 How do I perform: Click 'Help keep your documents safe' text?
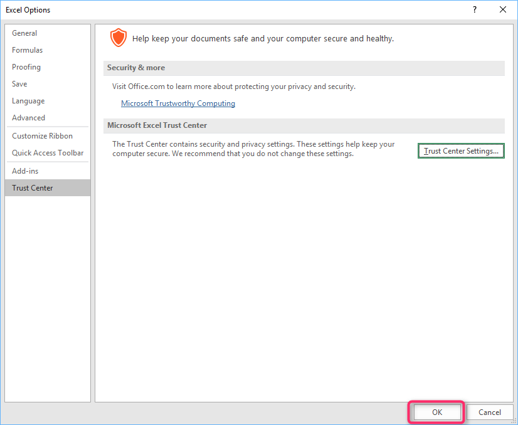[x=263, y=39]
